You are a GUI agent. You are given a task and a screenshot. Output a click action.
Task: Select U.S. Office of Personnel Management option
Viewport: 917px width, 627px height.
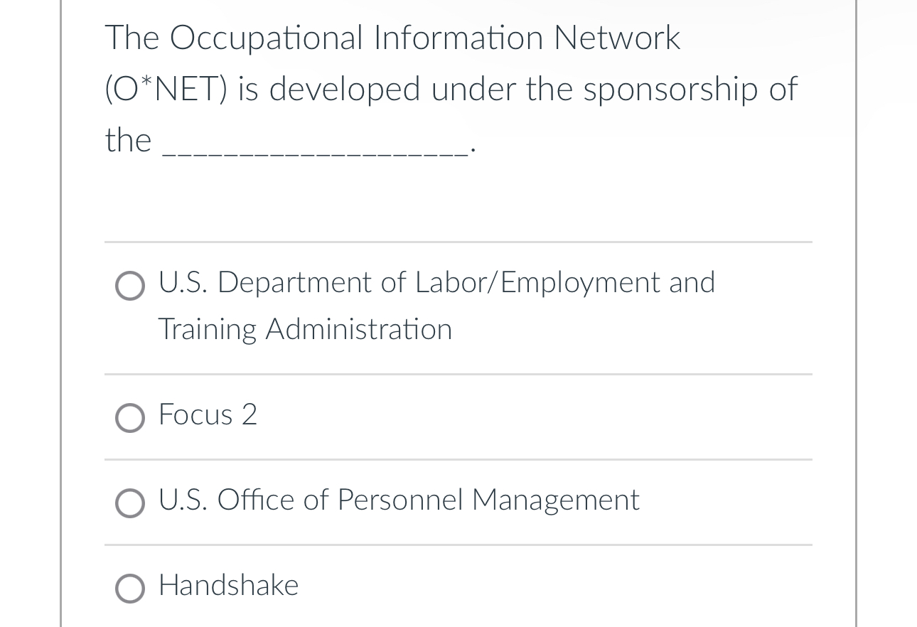tap(130, 503)
